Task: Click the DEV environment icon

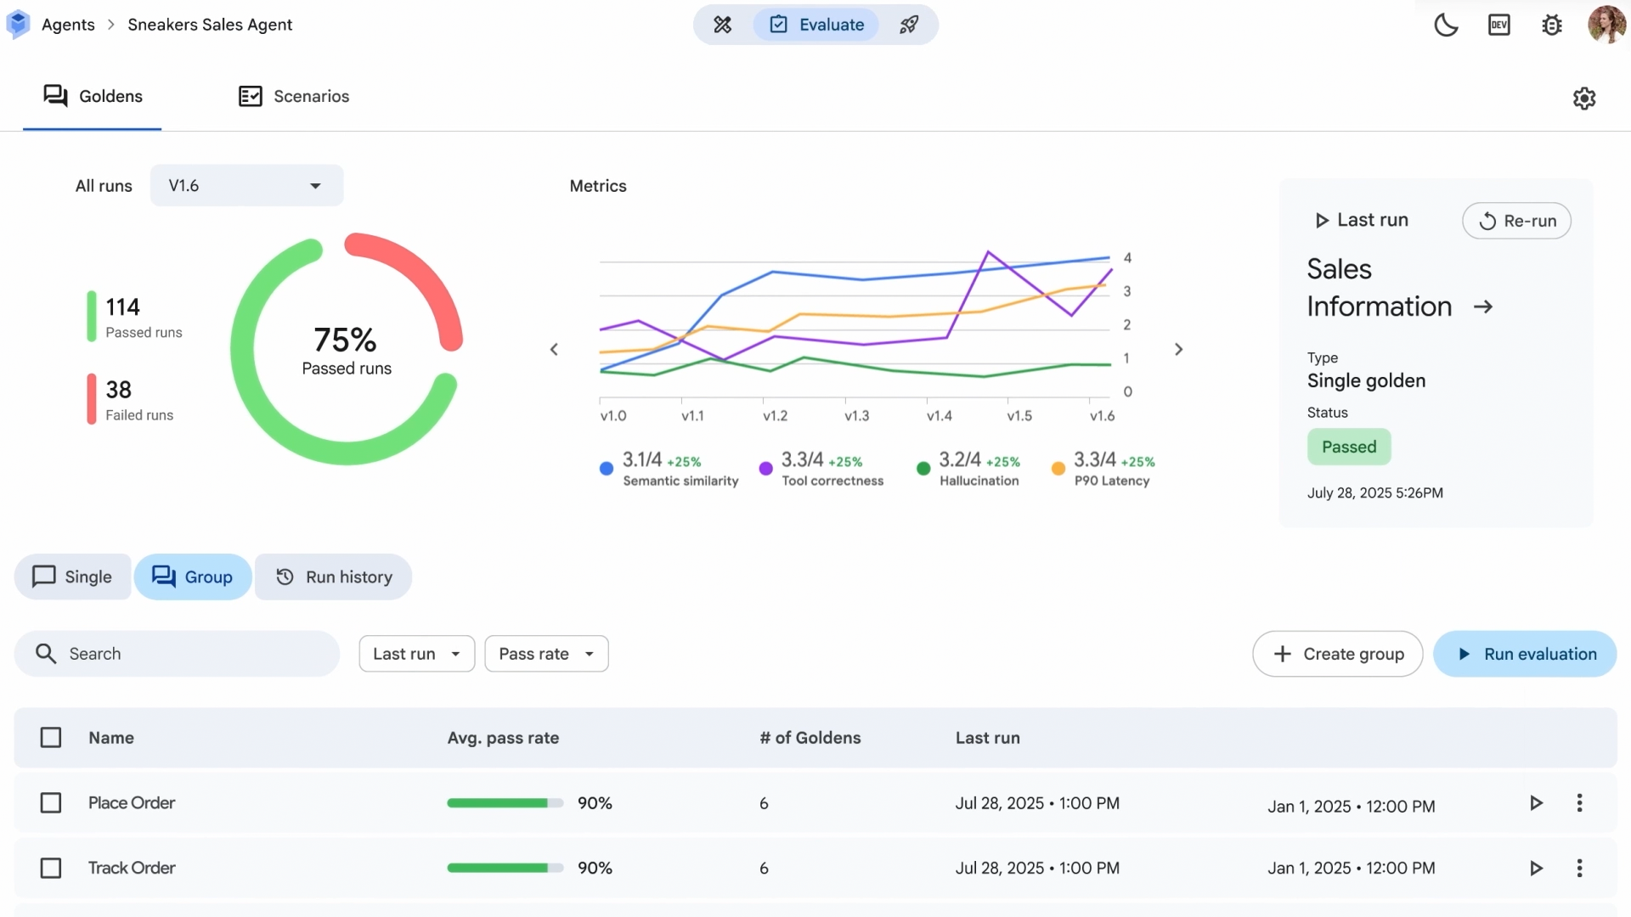Action: (x=1499, y=25)
